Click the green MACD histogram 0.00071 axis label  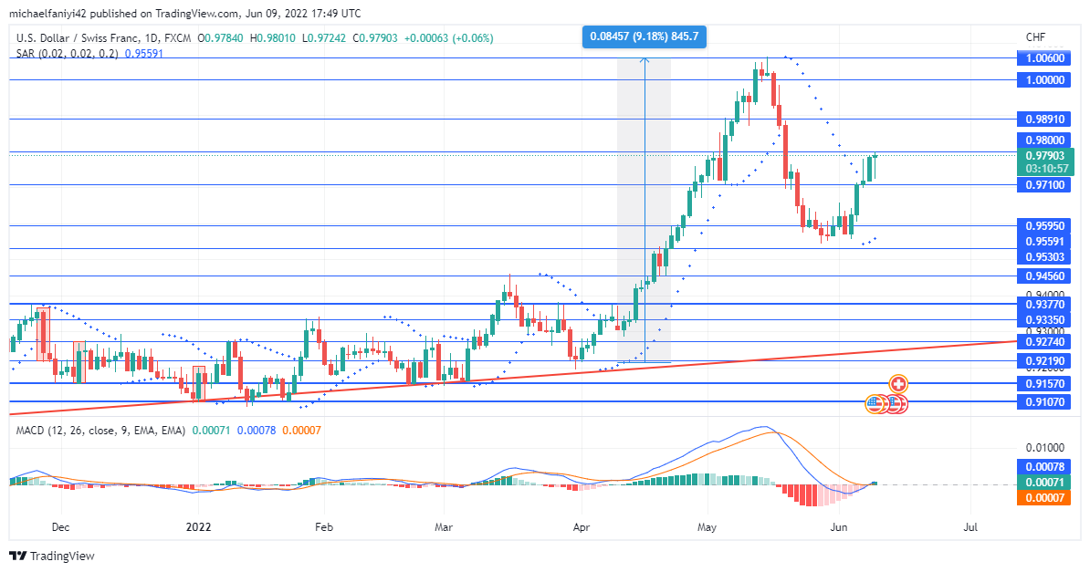click(1045, 483)
